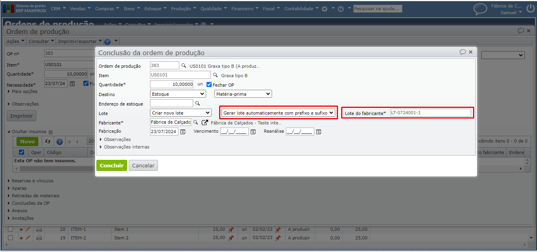Screen dimensions: 537x252
Task: Open calendar icon next to Necessidade date
Action: coord(72,83)
